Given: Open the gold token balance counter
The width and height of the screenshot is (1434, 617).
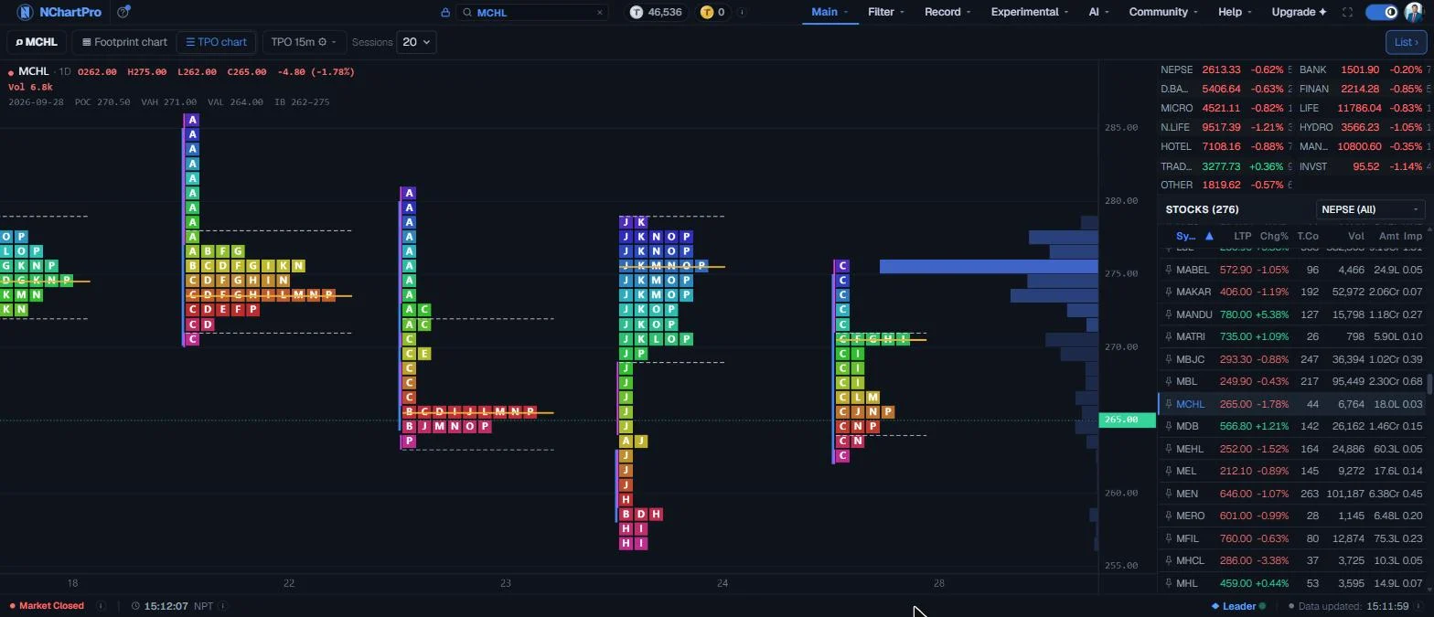Looking at the screenshot, I should (x=712, y=12).
